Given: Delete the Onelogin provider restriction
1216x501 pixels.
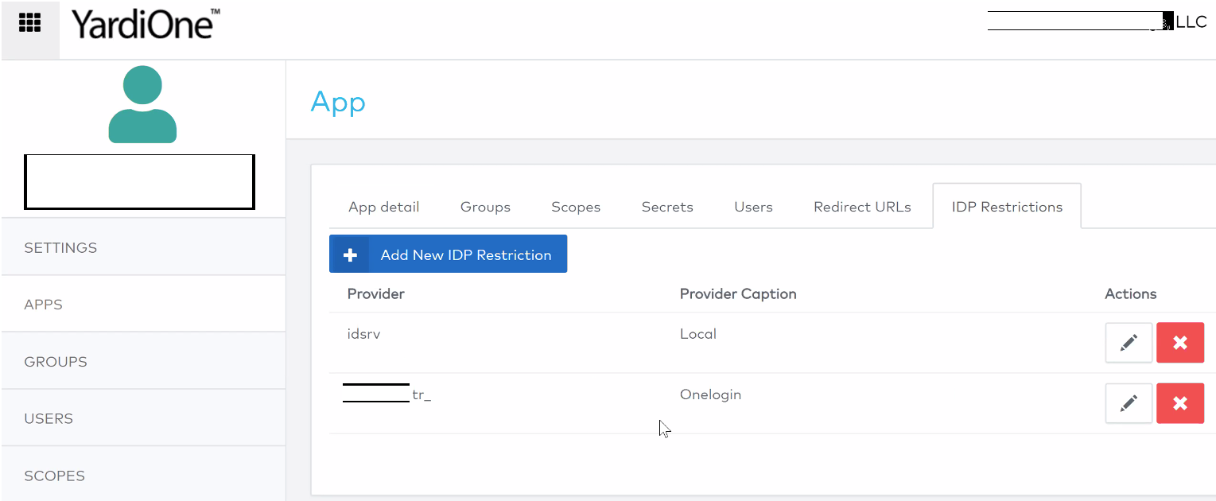Looking at the screenshot, I should [x=1179, y=403].
